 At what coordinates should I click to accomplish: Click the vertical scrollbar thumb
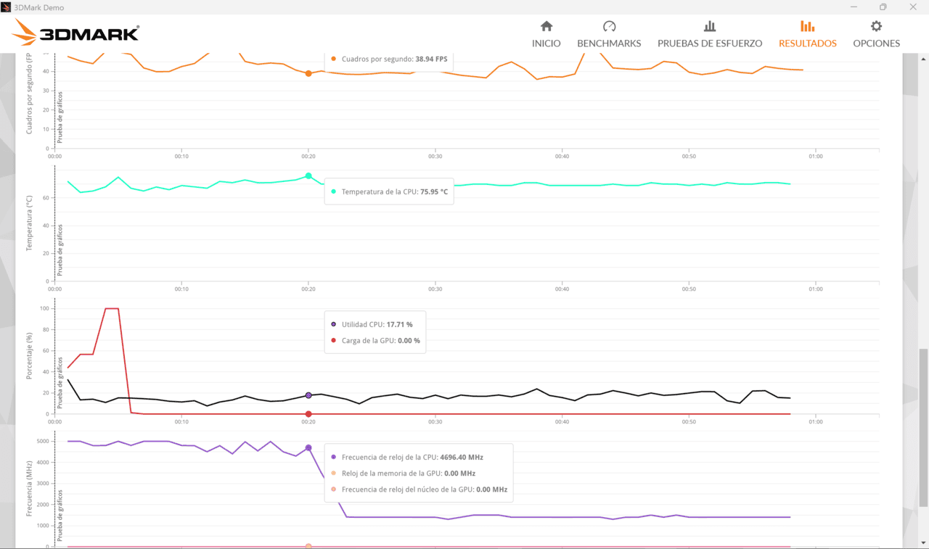tap(923, 428)
